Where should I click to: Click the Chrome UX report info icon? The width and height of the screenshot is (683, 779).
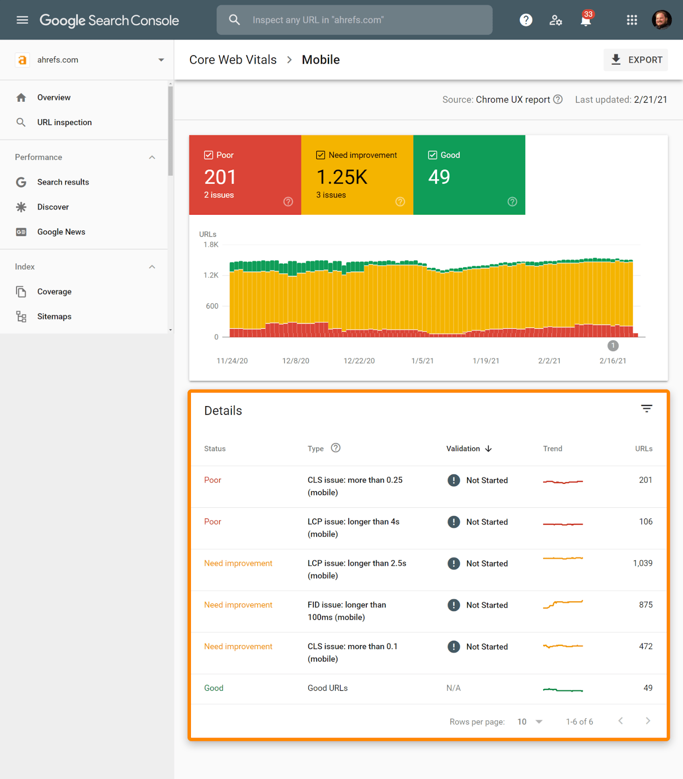[x=558, y=99]
